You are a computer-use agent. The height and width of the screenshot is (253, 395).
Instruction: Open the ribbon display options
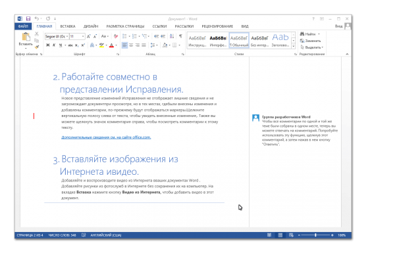click(322, 19)
